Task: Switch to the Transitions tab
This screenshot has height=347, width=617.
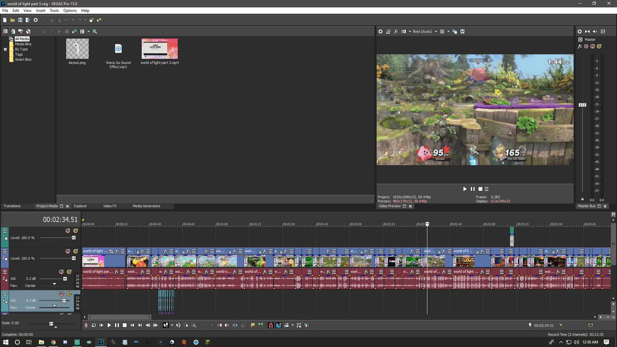Action: point(12,206)
